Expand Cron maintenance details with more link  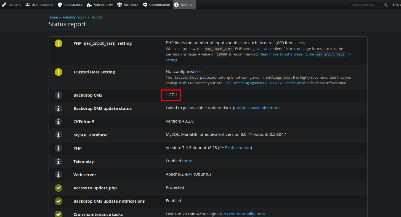[261, 214]
